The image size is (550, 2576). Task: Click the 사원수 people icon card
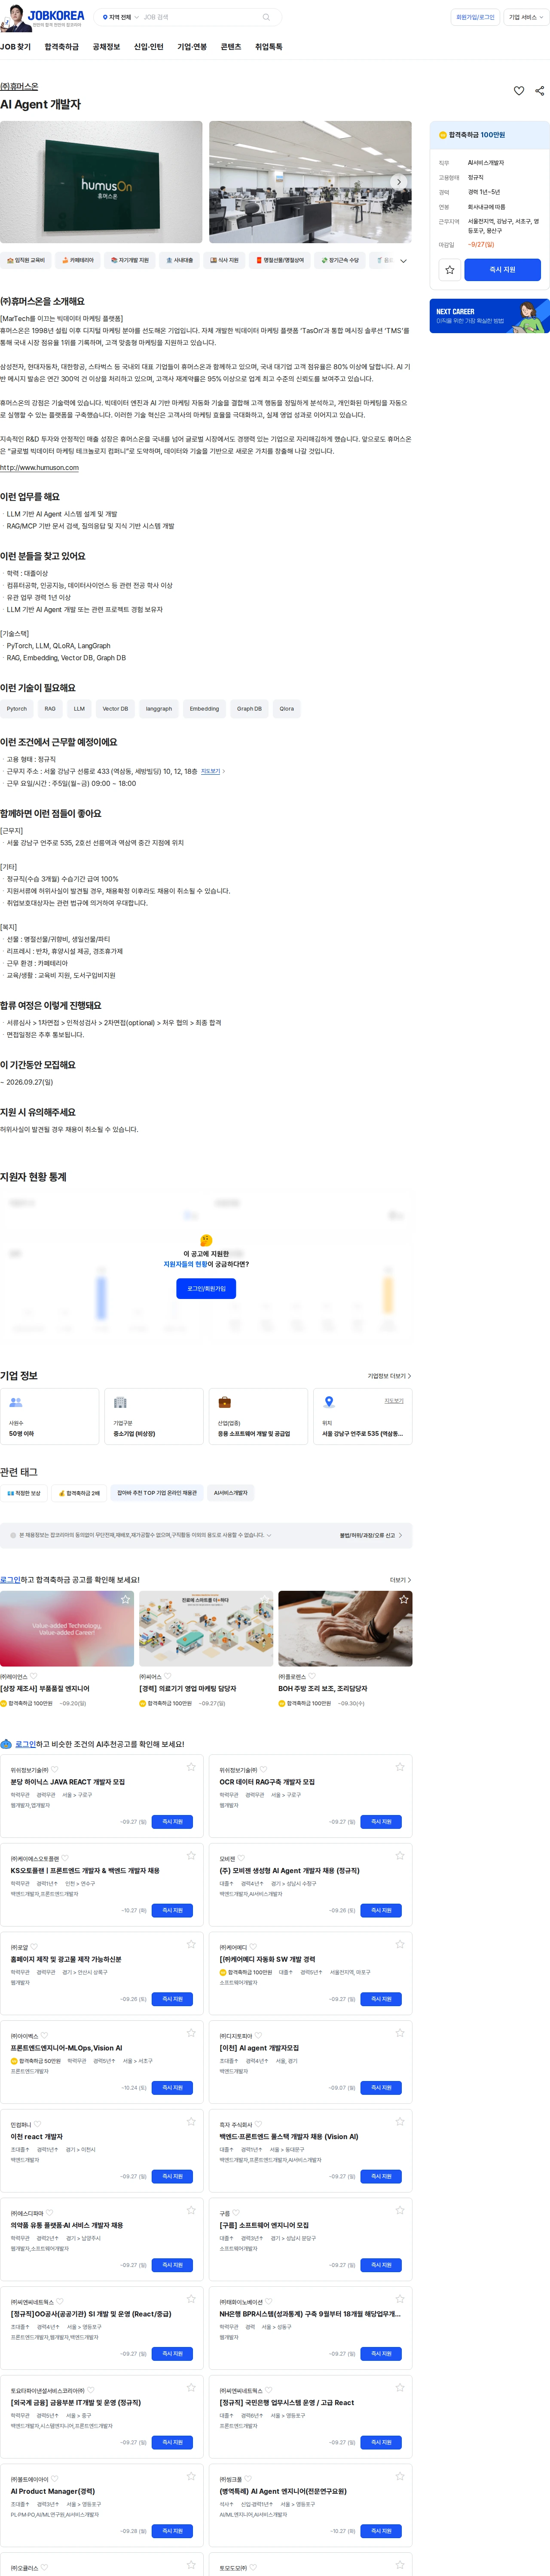(x=50, y=1416)
